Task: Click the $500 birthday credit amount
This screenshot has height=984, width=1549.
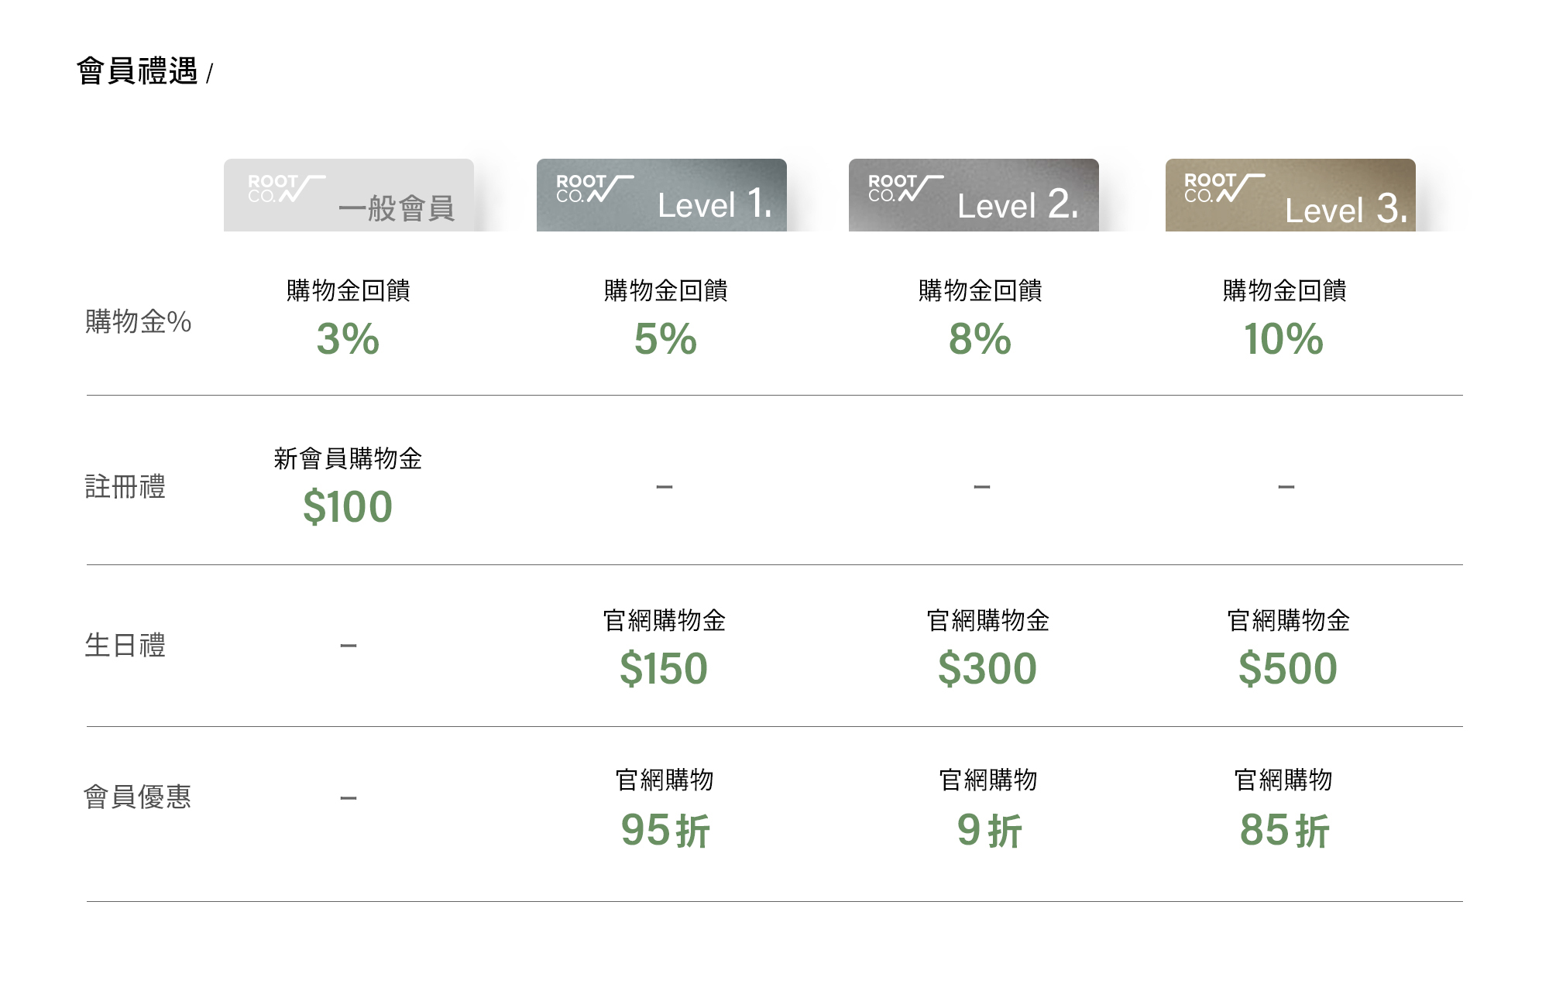Action: coord(1287,669)
